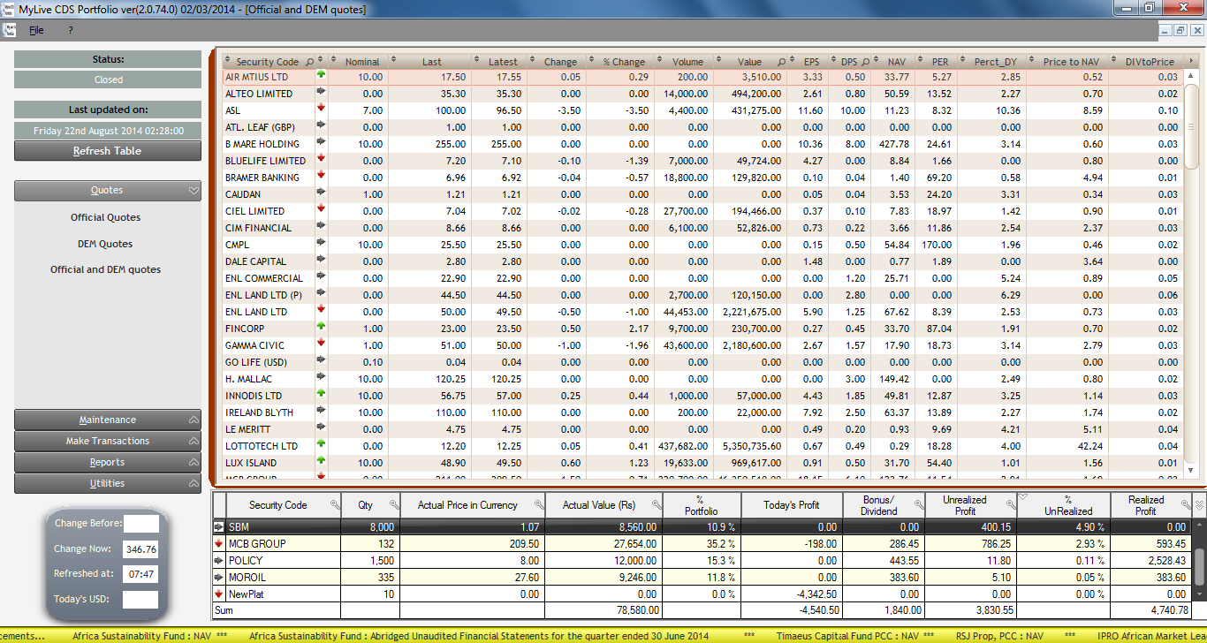The image size is (1207, 643).
Task: Click the Today's USD field
Action: tap(140, 600)
